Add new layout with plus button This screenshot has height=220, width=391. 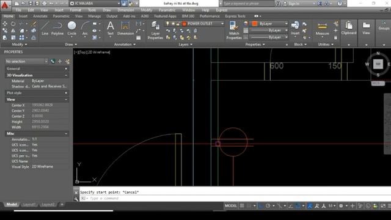(62, 204)
